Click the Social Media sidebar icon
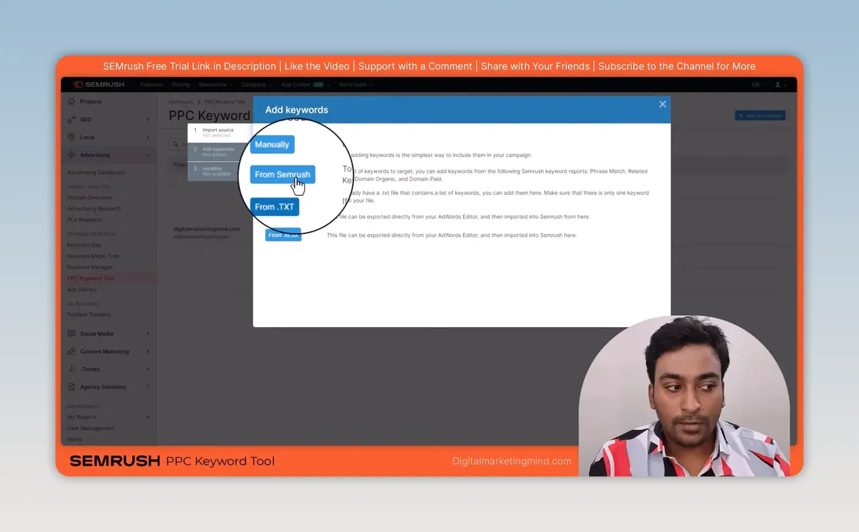The height and width of the screenshot is (532, 859). [x=71, y=333]
